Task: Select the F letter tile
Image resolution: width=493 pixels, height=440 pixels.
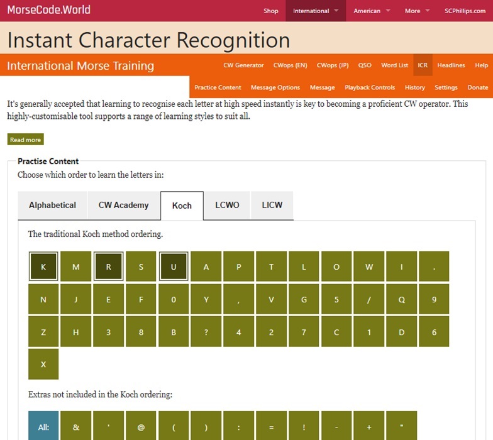Action: (x=141, y=299)
